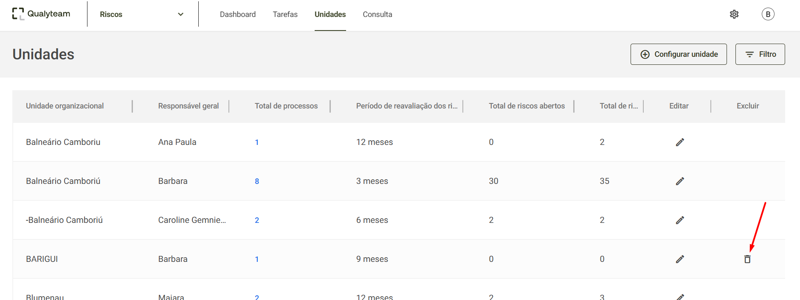800x300 pixels.
Task: Edit the Balneário Camboriú unit with 3 meses
Action: coord(680,181)
